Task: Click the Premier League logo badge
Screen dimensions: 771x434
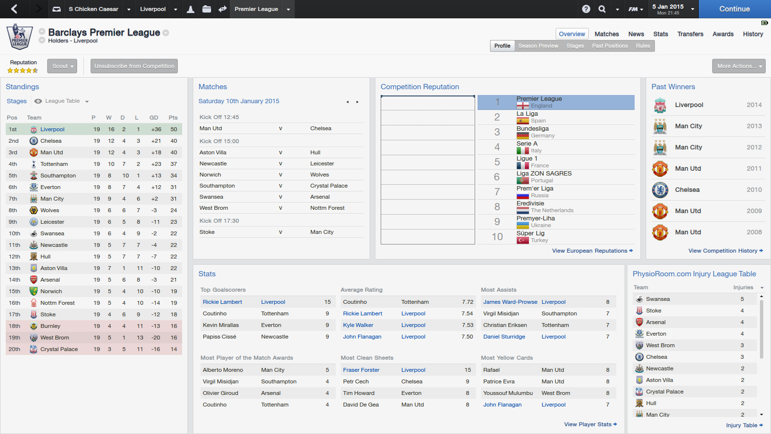Action: (x=20, y=37)
